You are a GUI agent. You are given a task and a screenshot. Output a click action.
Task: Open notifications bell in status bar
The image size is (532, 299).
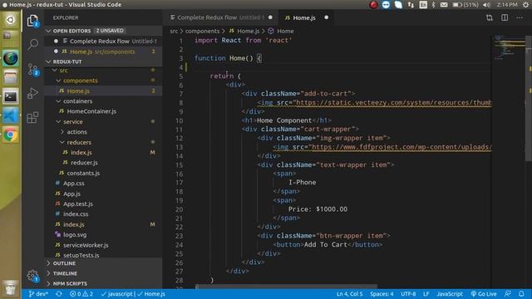click(521, 294)
